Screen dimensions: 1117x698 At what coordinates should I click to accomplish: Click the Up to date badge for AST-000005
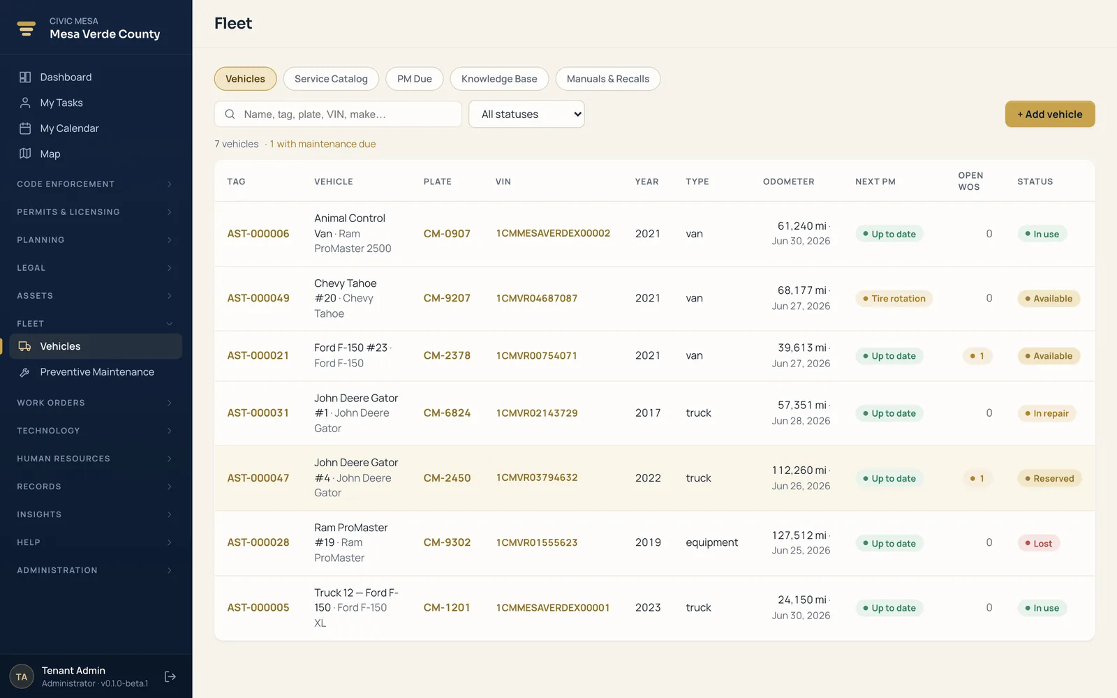(889, 608)
